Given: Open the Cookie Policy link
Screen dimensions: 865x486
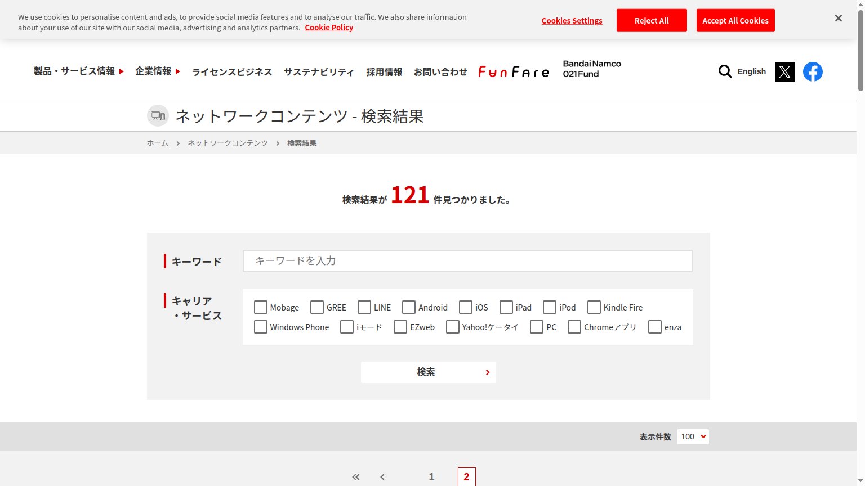Looking at the screenshot, I should (329, 28).
